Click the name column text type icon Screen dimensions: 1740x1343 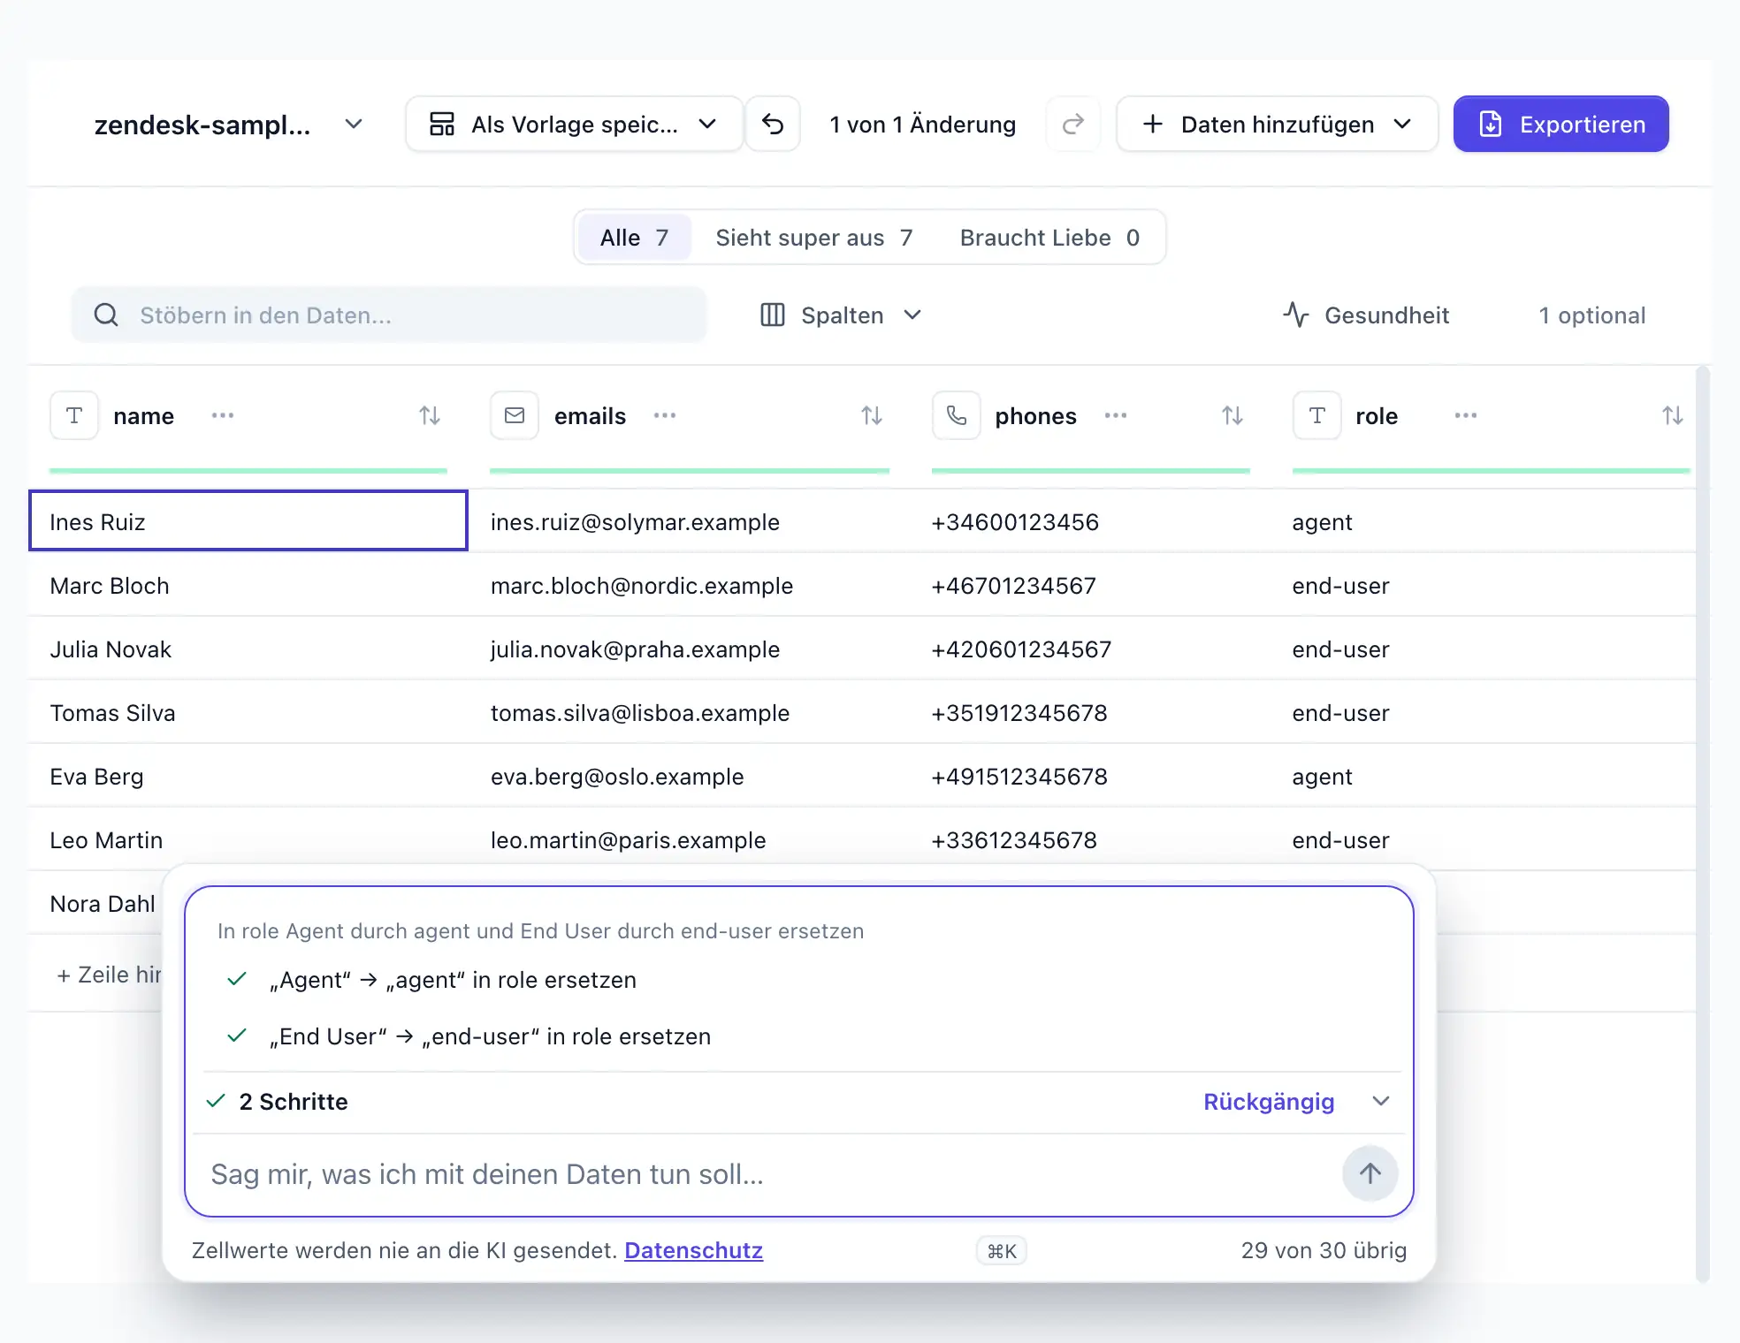click(74, 415)
